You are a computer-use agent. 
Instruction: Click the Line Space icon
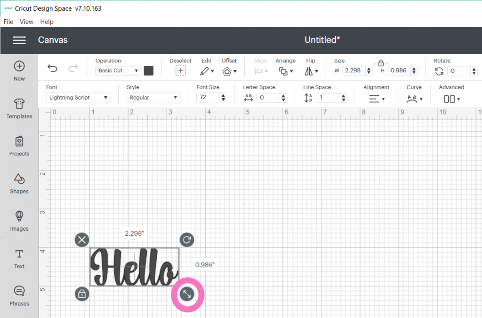click(x=308, y=98)
